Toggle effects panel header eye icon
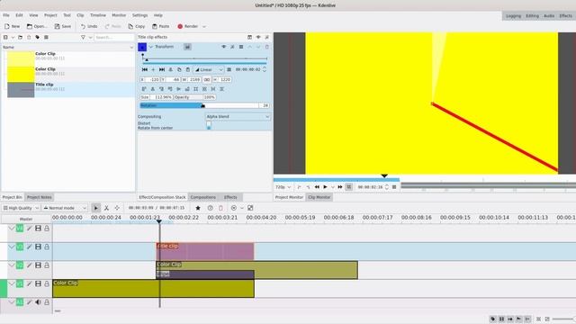The width and height of the screenshot is (576, 324). point(258,37)
